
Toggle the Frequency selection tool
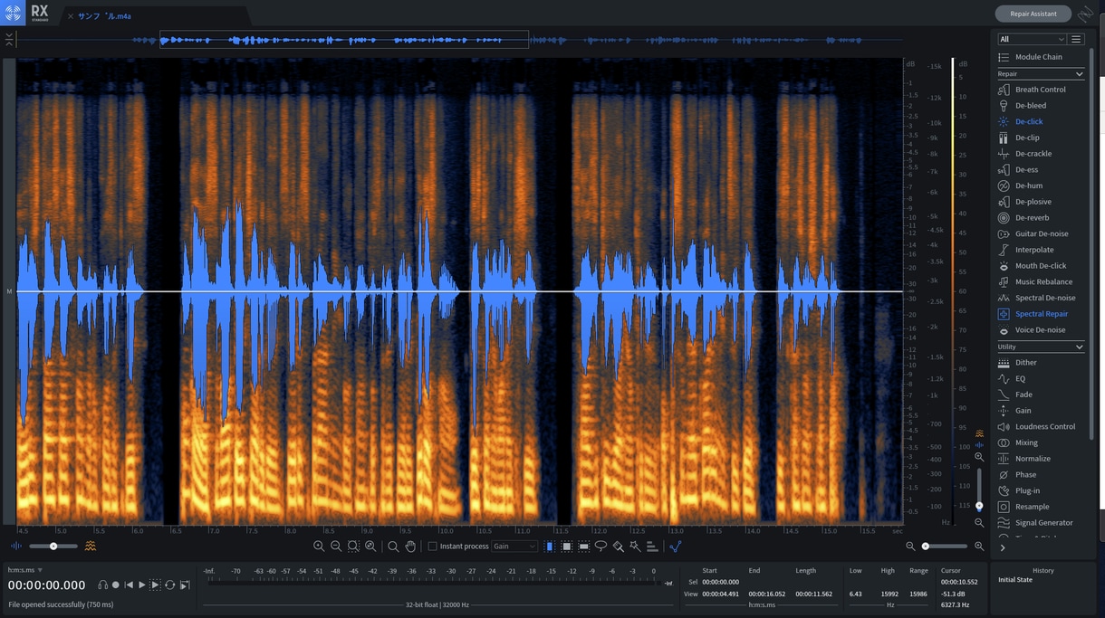coord(584,547)
